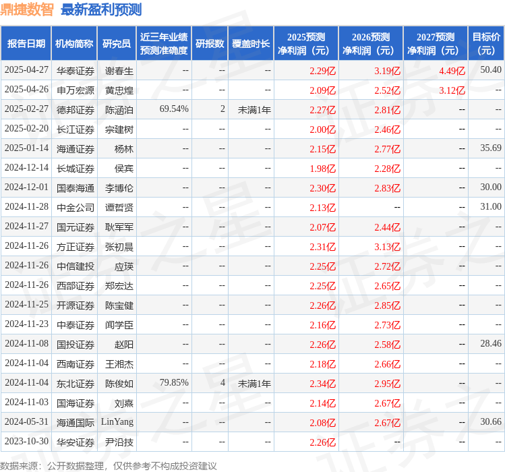505x472 pixels.
Task: Click the 目标价 column header
Action: coord(486,44)
